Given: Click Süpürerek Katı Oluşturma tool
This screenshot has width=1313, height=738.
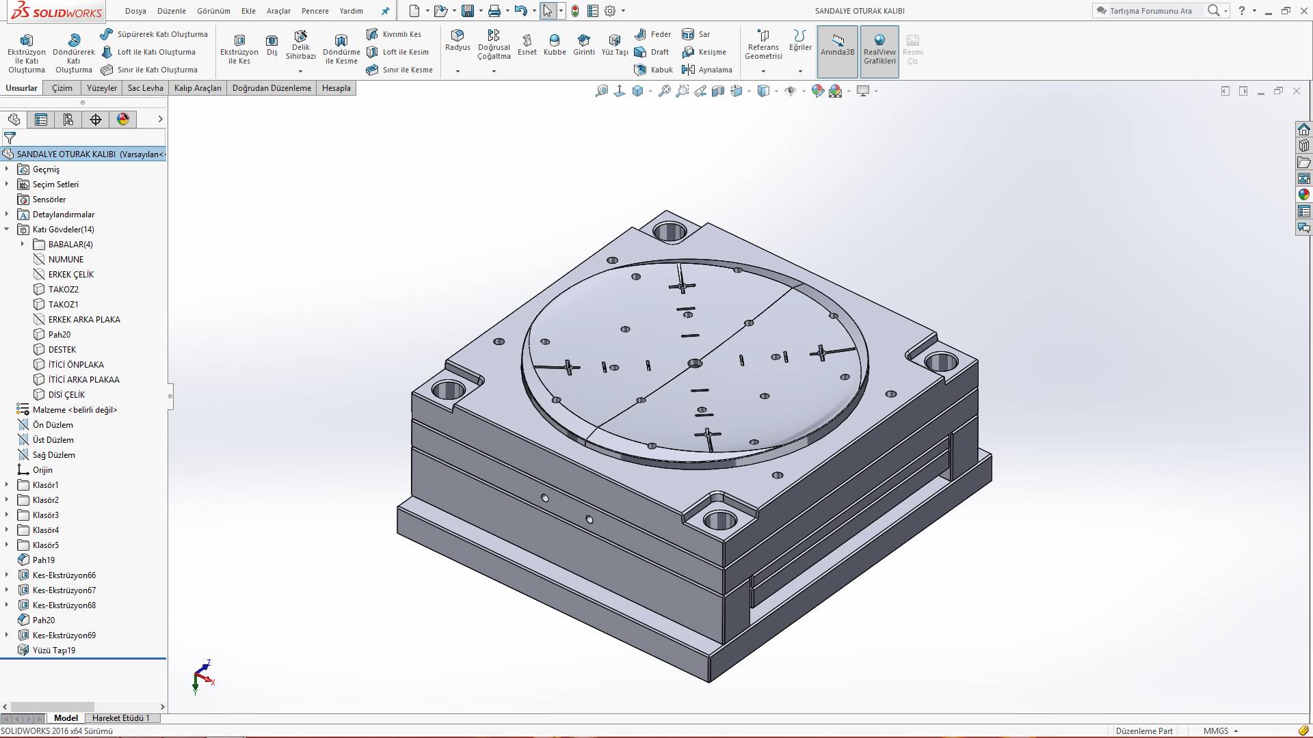Looking at the screenshot, I should coord(154,34).
